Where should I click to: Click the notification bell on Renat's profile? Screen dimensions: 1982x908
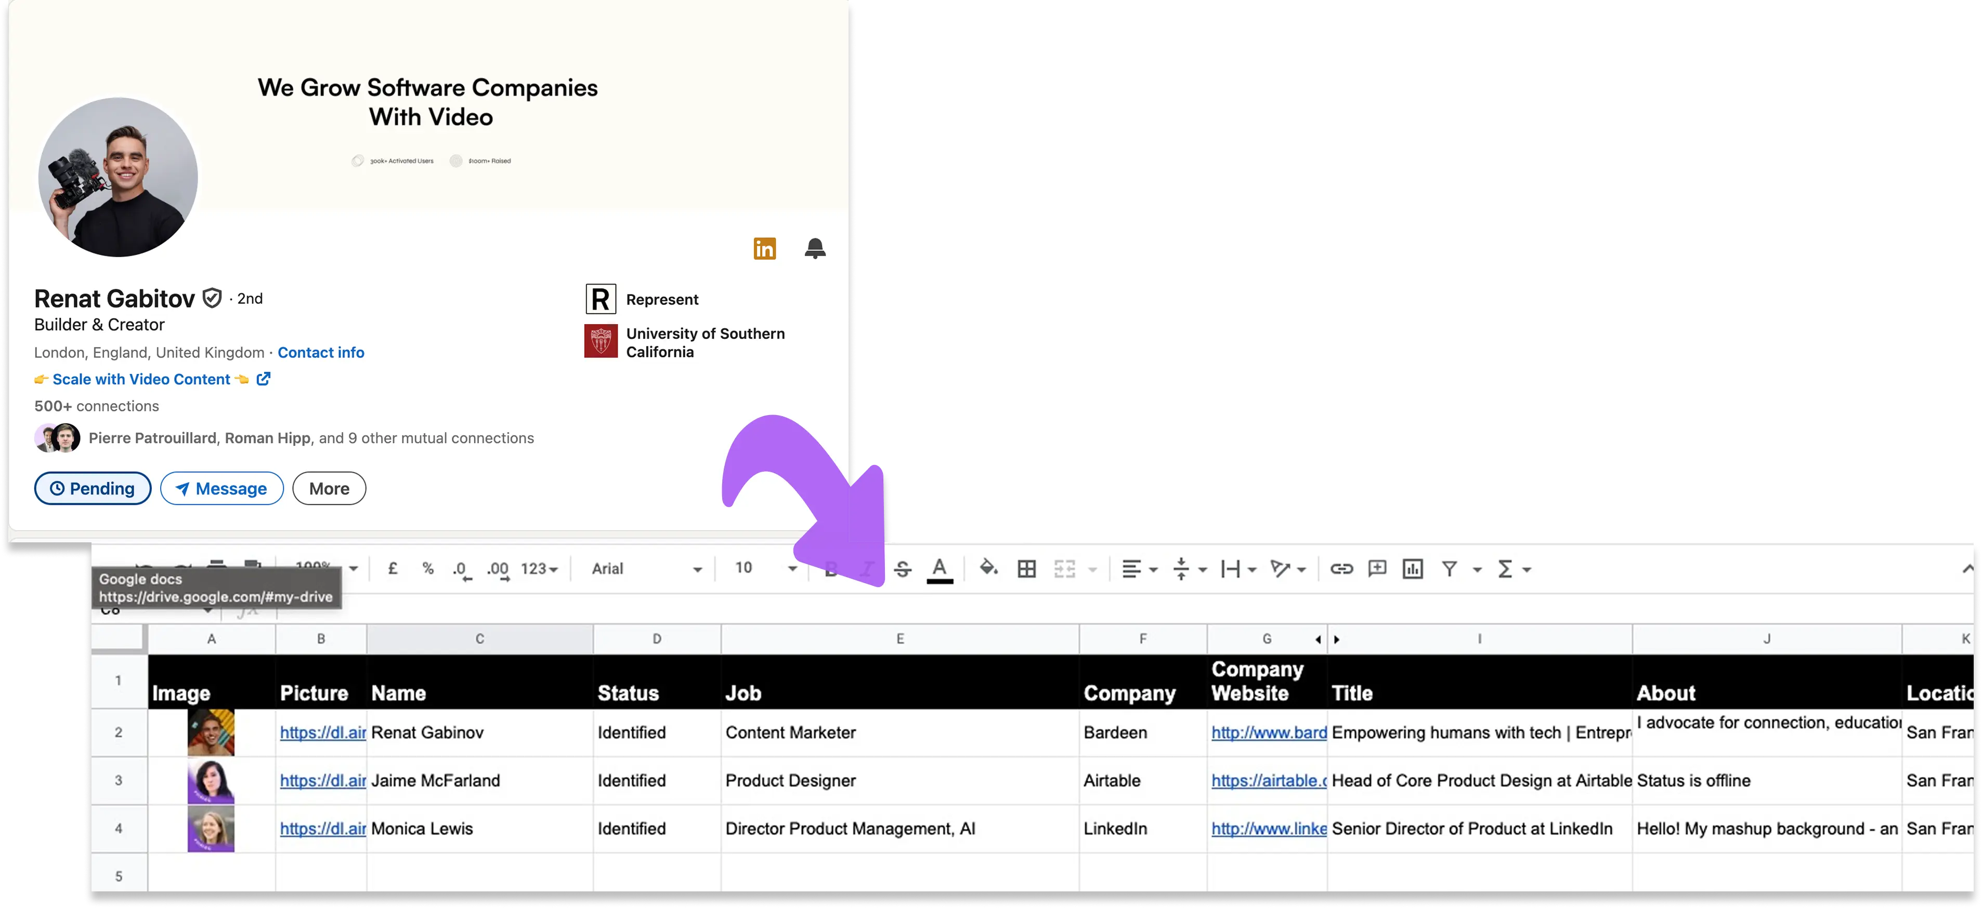pyautogui.click(x=815, y=248)
